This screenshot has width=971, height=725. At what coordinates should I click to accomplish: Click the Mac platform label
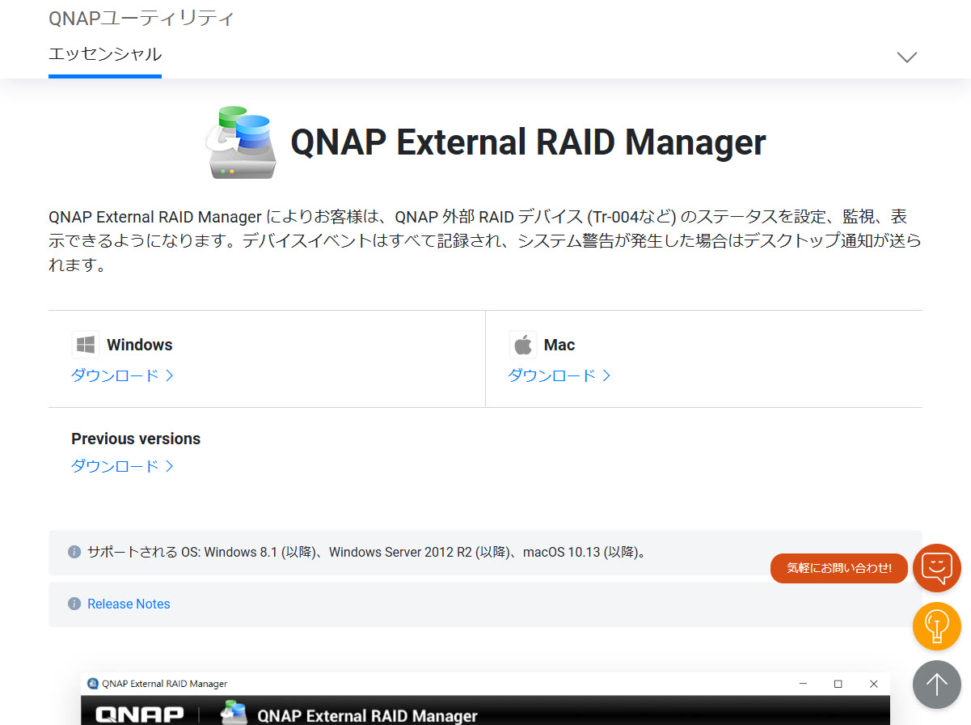click(x=559, y=345)
